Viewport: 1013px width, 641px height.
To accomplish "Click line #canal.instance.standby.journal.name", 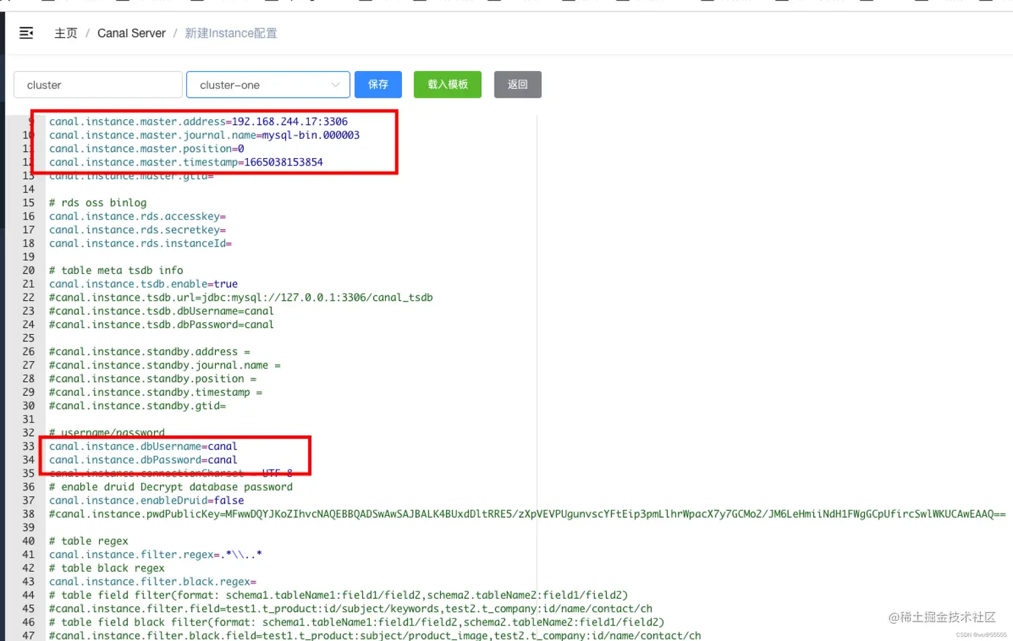I will [165, 365].
